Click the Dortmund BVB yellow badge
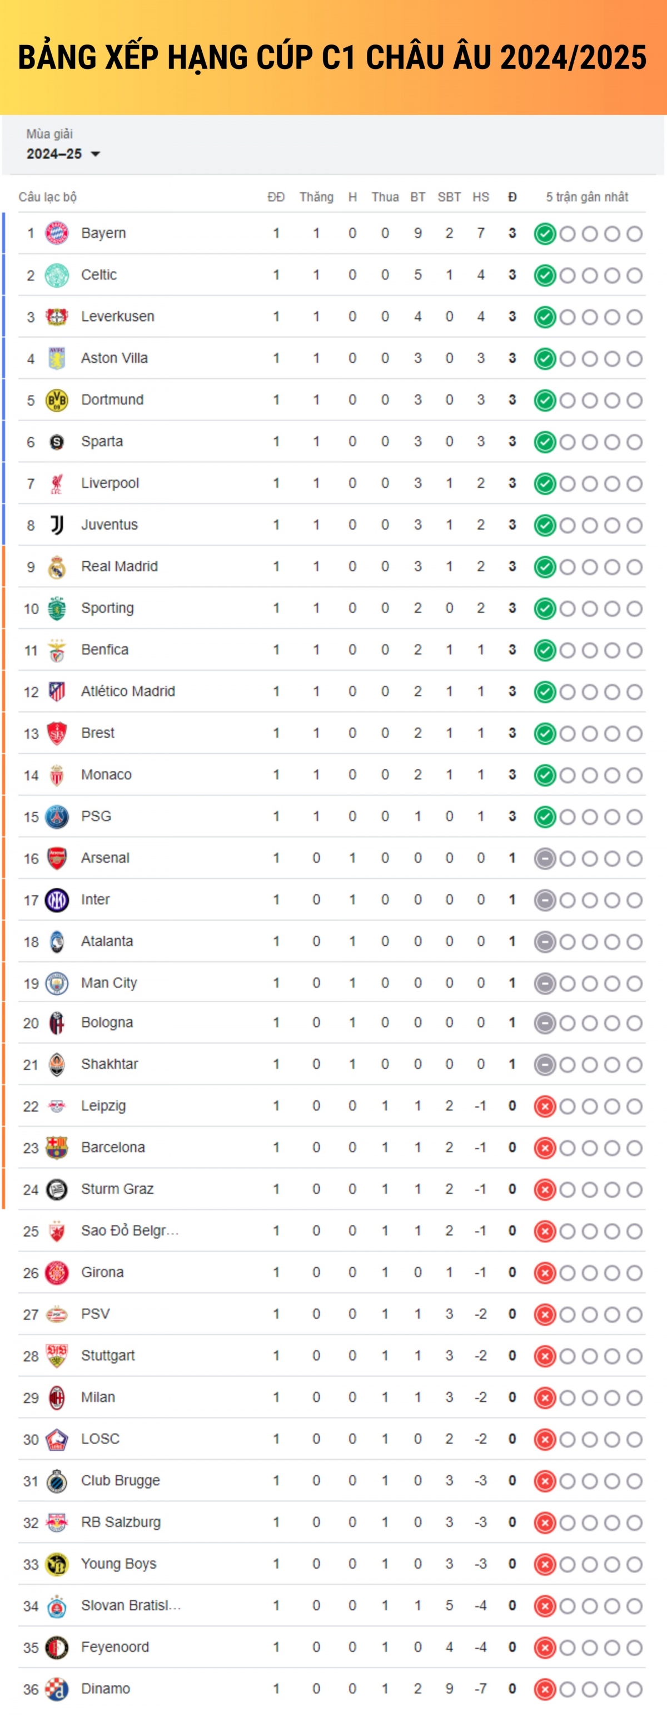 pyautogui.click(x=57, y=400)
